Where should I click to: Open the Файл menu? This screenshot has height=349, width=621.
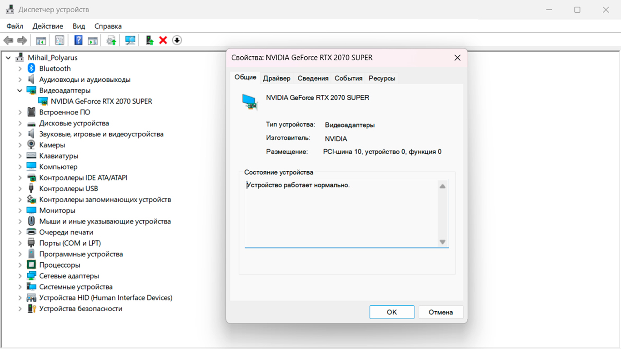[15, 26]
